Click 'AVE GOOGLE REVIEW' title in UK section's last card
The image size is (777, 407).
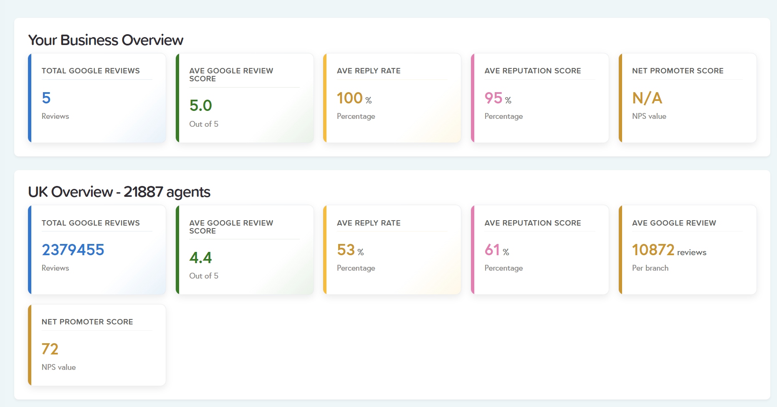(x=674, y=223)
